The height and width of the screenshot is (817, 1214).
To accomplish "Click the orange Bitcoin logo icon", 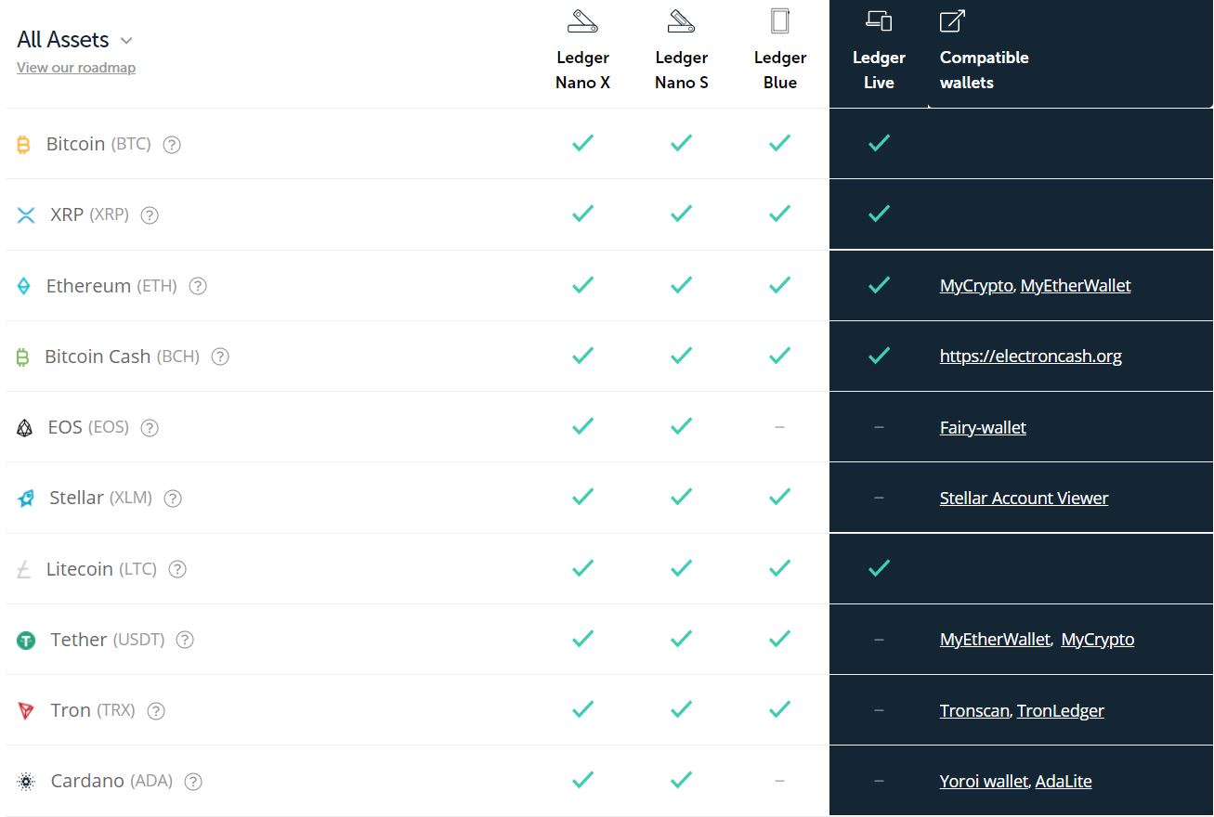I will click(x=23, y=145).
